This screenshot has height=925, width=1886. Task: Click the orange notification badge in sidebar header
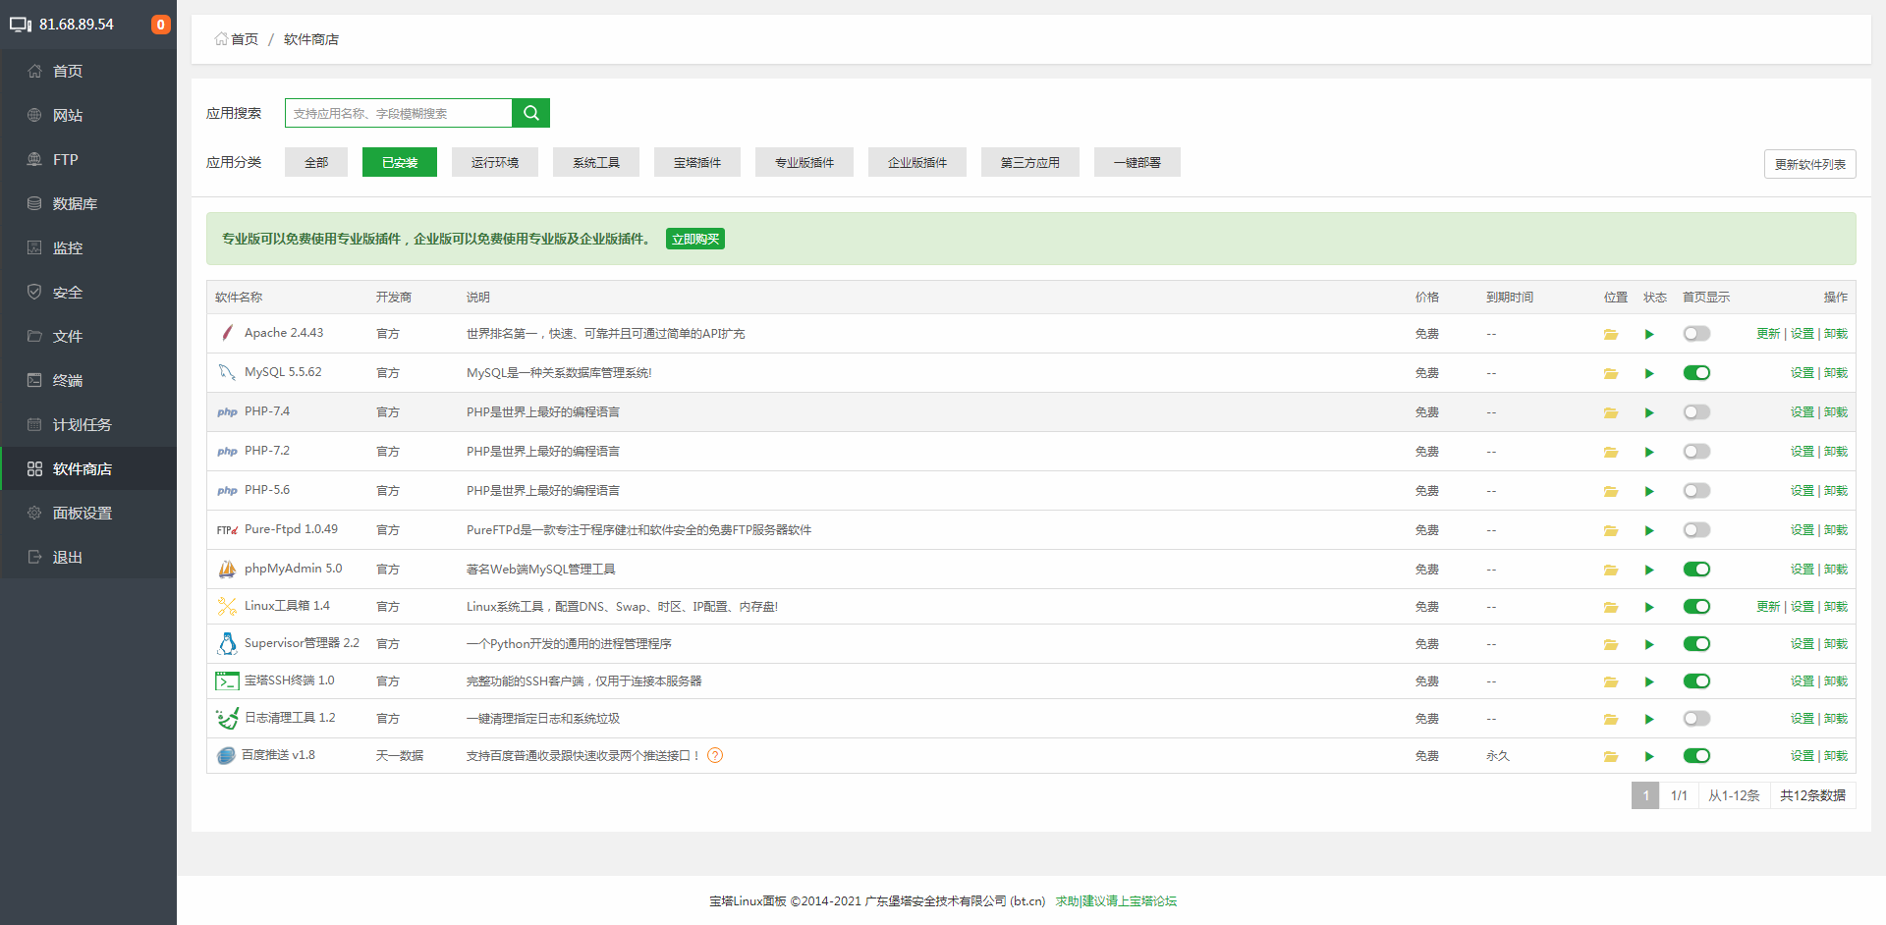tap(160, 25)
